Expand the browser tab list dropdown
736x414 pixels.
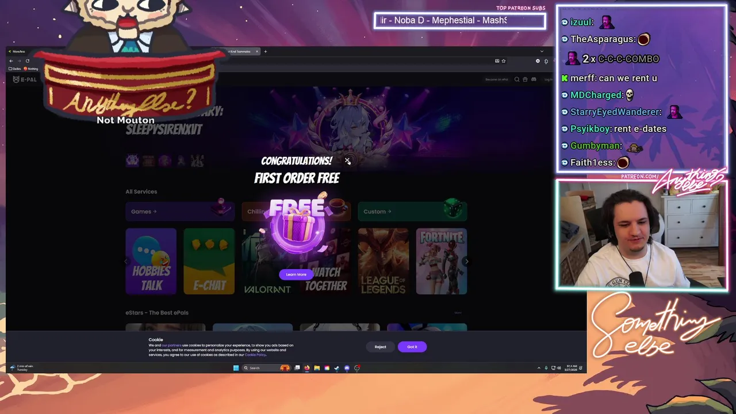(x=541, y=52)
